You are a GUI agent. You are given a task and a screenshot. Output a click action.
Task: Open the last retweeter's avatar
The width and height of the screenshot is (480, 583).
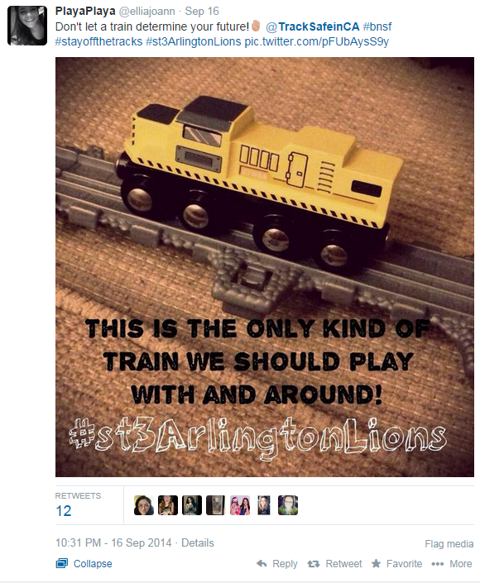point(288,505)
